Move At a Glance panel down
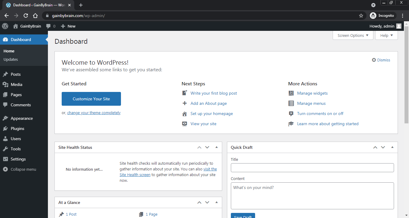This screenshot has height=218, width=409. 207,202
